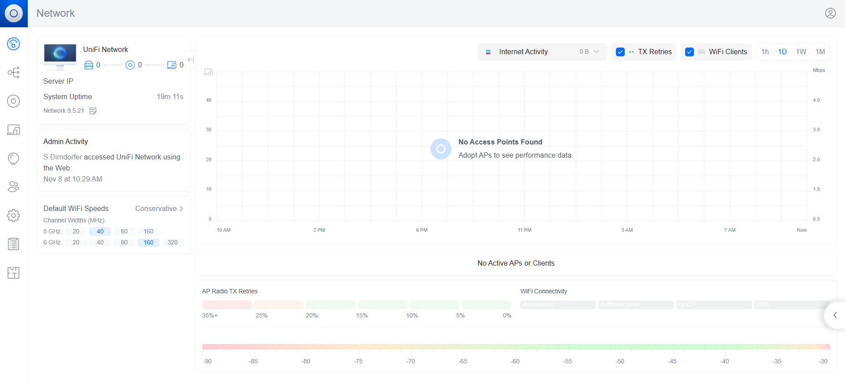845x381 pixels.
Task: Uncheck the TX Retries checkbox
Action: 620,52
